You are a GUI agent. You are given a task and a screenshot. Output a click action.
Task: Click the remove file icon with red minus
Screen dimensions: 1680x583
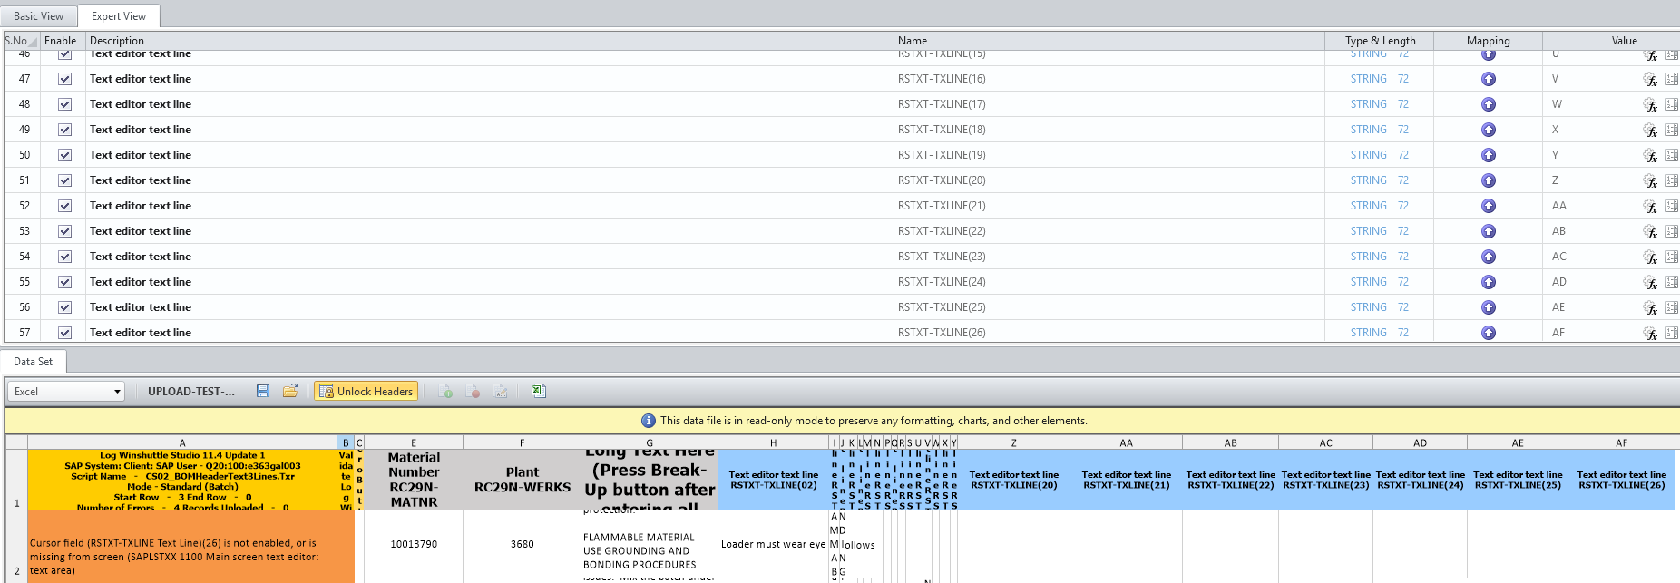pos(473,391)
